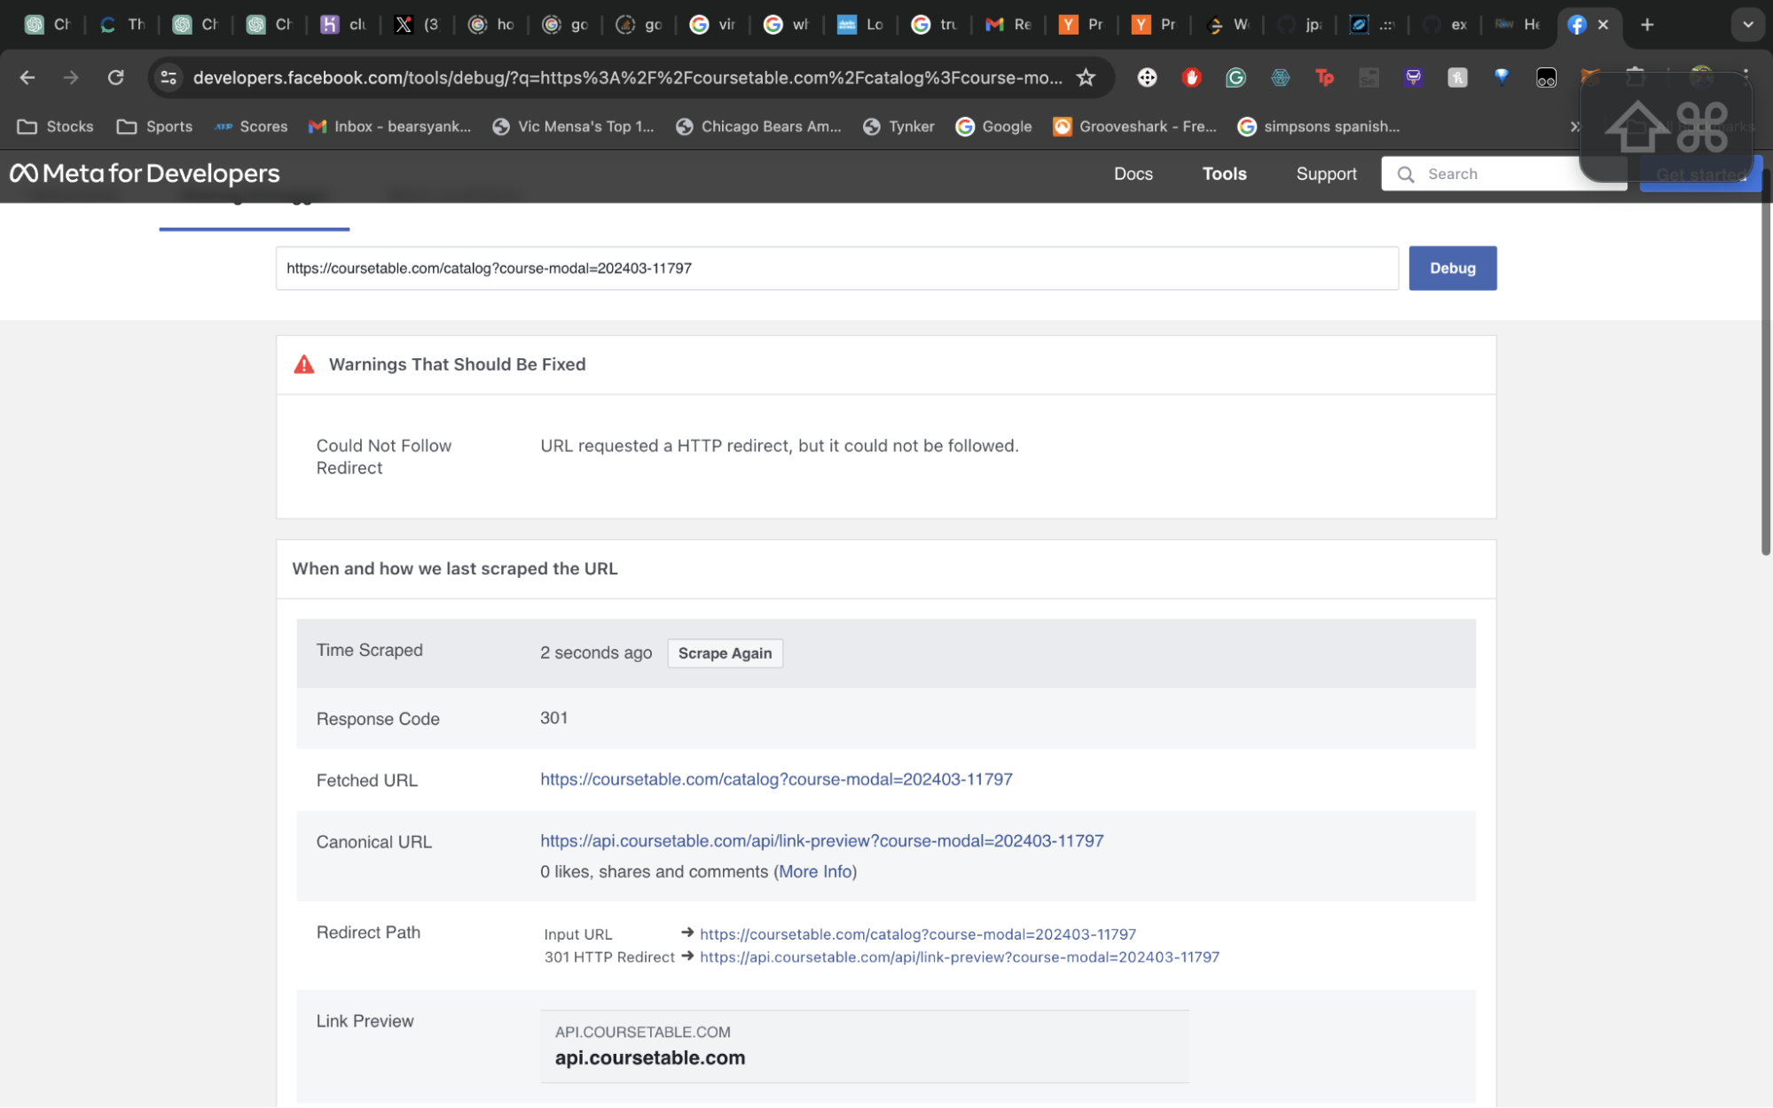The image size is (1773, 1108).
Task: Open the white four-arrow extension icon
Action: (1147, 78)
